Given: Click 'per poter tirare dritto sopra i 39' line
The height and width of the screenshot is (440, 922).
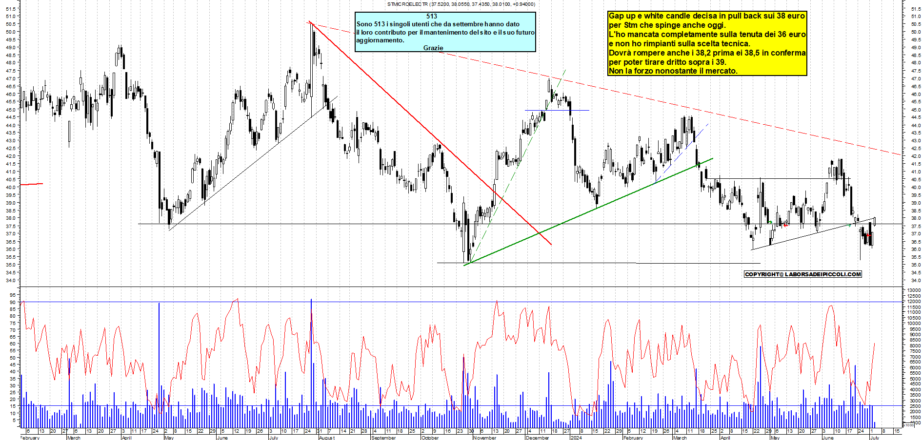Looking at the screenshot, I should click(667, 62).
